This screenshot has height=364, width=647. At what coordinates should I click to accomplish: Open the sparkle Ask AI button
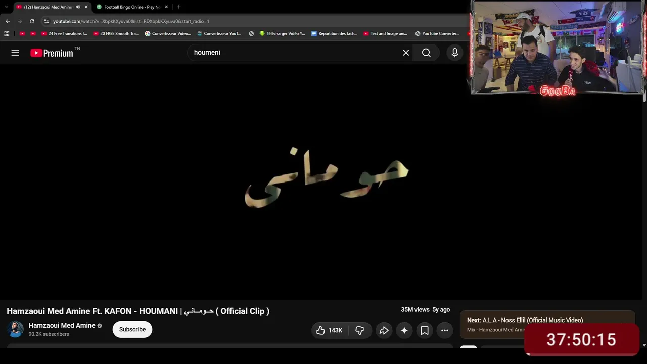404,330
